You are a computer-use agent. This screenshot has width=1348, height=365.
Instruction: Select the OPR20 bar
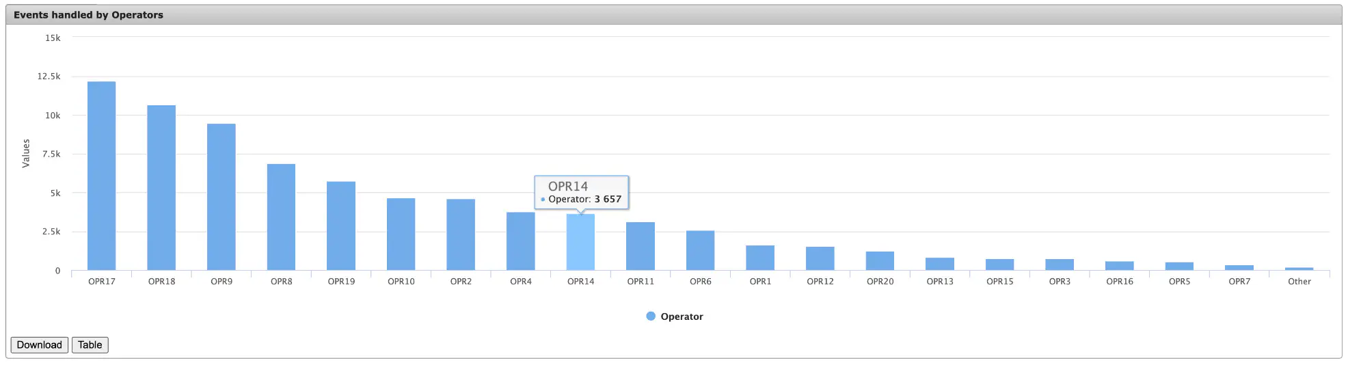(880, 261)
